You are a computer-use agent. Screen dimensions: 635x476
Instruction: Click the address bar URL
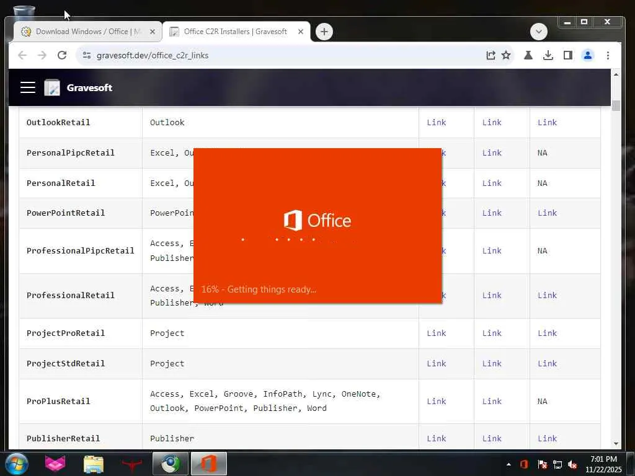(153, 55)
